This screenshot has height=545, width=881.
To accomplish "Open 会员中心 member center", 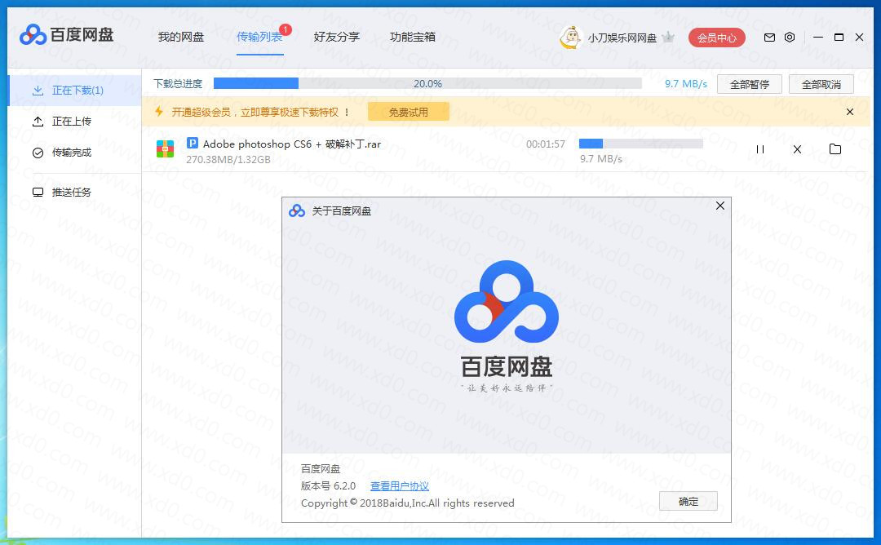I will coord(717,38).
